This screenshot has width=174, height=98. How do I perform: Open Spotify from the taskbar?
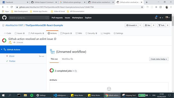pyautogui.click(x=32, y=95)
